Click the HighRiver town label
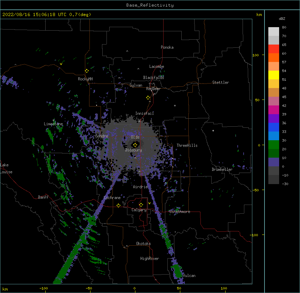The height and width of the screenshot is (293, 300). 150,259
